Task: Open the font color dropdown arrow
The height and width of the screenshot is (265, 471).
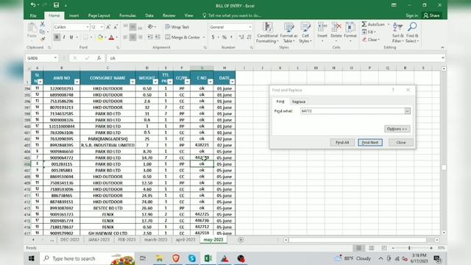Action: coord(117,38)
